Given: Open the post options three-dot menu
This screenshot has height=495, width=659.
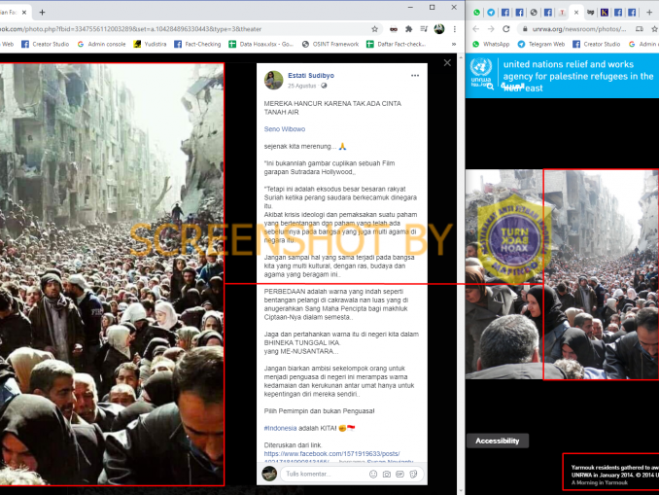Looking at the screenshot, I should [415, 75].
